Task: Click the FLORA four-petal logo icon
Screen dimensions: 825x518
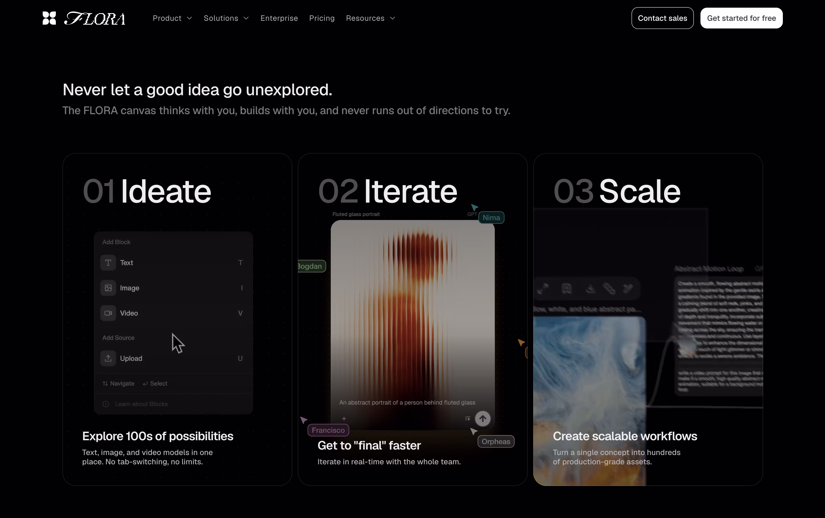Action: (49, 18)
